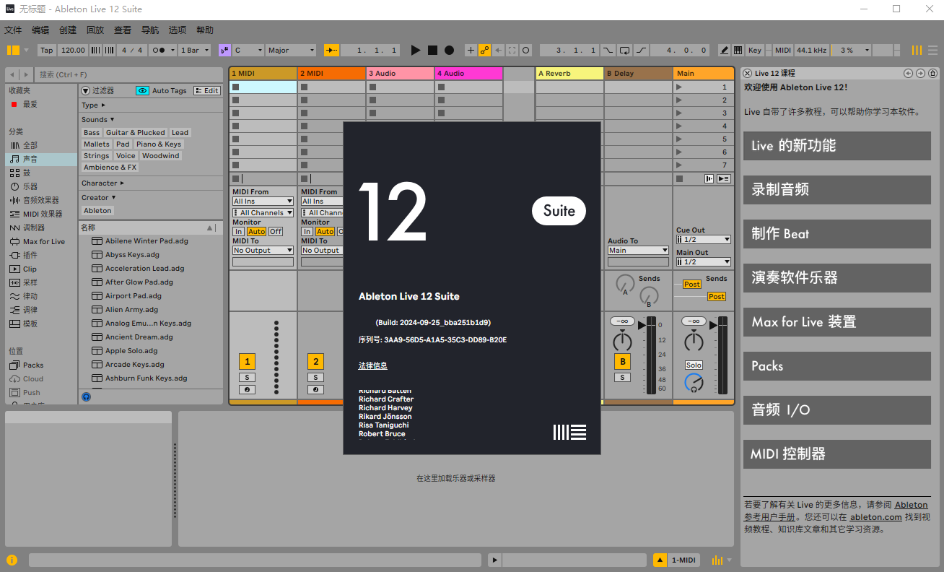The image size is (944, 572).
Task: Open the 选项 Options menu
Action: coord(178,30)
